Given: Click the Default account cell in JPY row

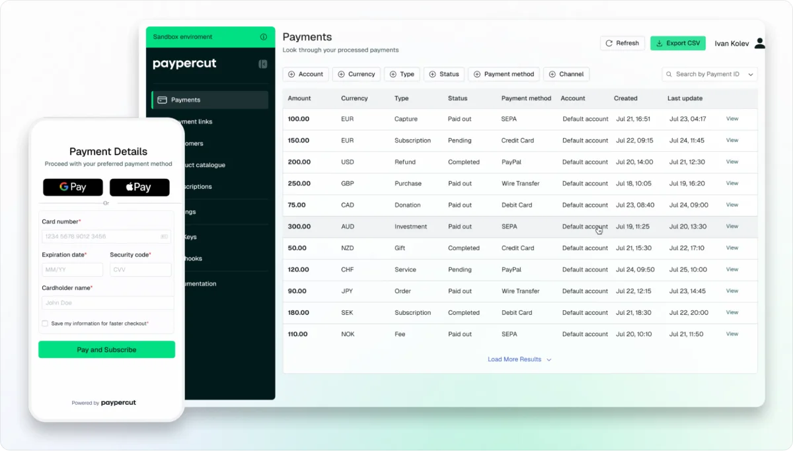Looking at the screenshot, I should (x=585, y=291).
